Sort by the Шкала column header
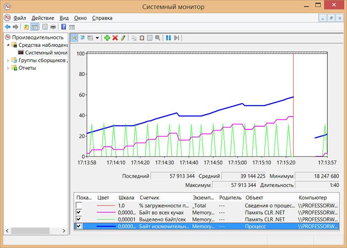This screenshot has width=347, height=248. click(x=127, y=198)
